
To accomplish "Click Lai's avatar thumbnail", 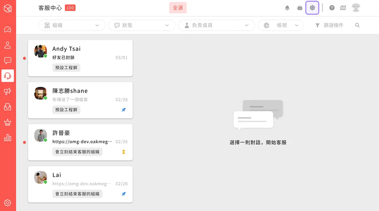I will [x=40, y=177].
